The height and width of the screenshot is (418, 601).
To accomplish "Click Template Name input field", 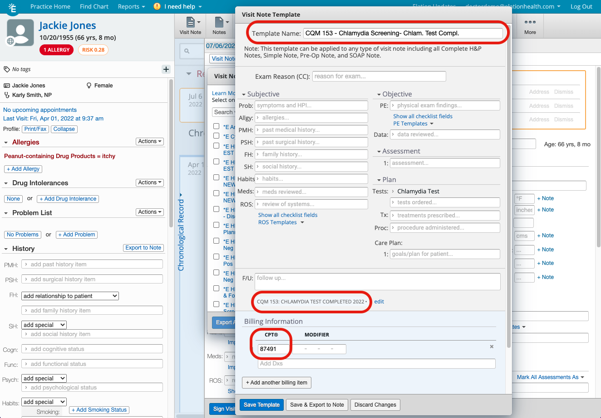I will (403, 33).
